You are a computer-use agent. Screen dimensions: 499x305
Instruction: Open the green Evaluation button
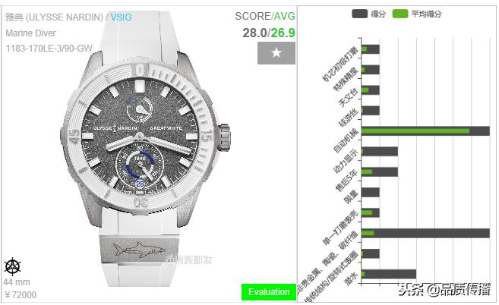[269, 292]
